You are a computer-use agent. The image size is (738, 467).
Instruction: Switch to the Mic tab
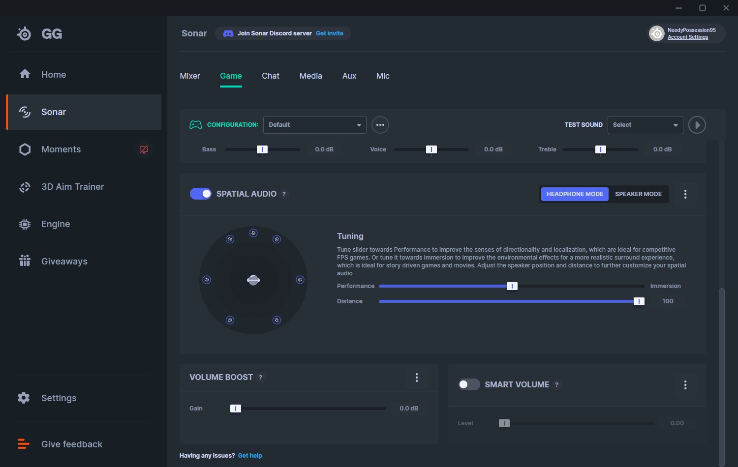coord(383,76)
